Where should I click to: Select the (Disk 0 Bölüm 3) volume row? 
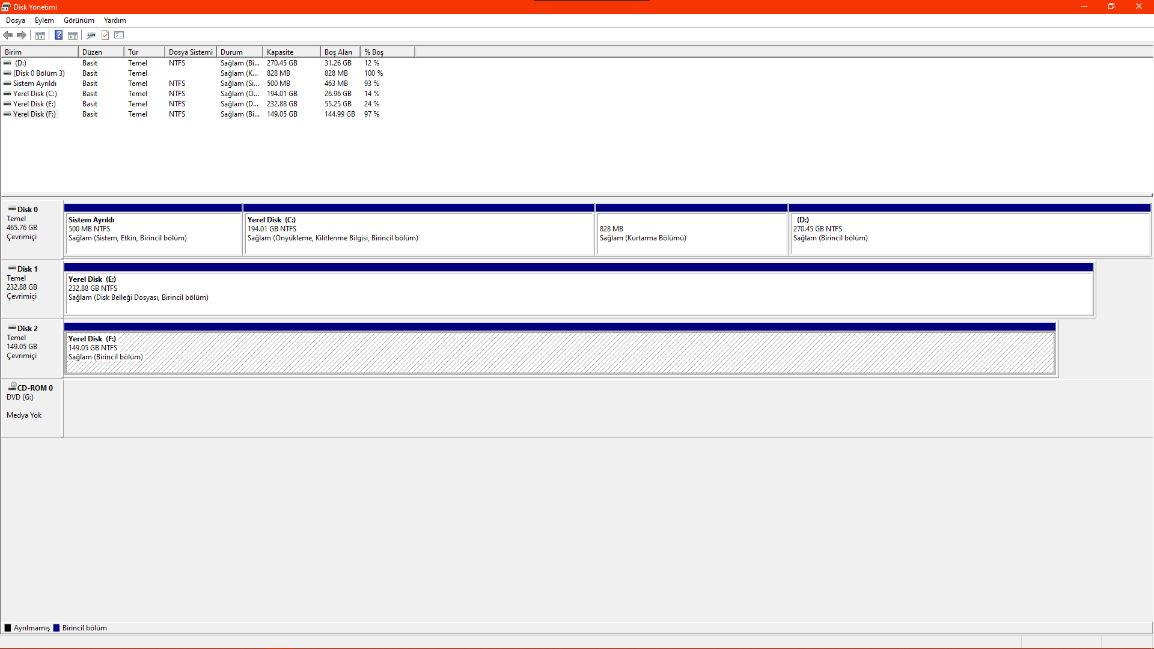pos(39,73)
